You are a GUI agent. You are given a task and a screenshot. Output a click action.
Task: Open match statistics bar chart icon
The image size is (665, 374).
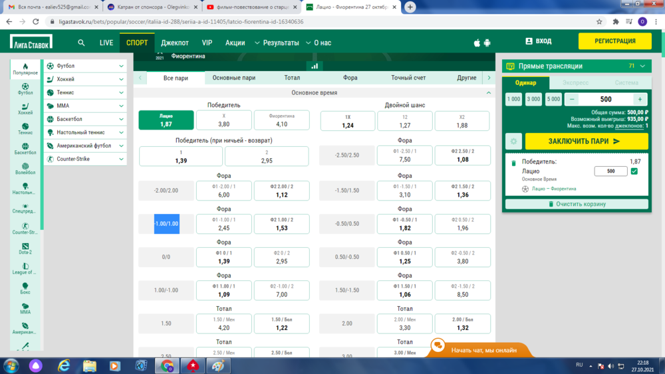315,66
